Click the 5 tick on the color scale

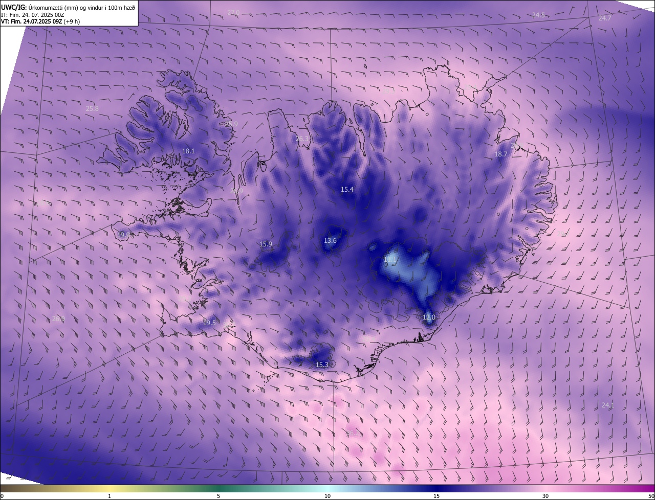pyautogui.click(x=219, y=496)
